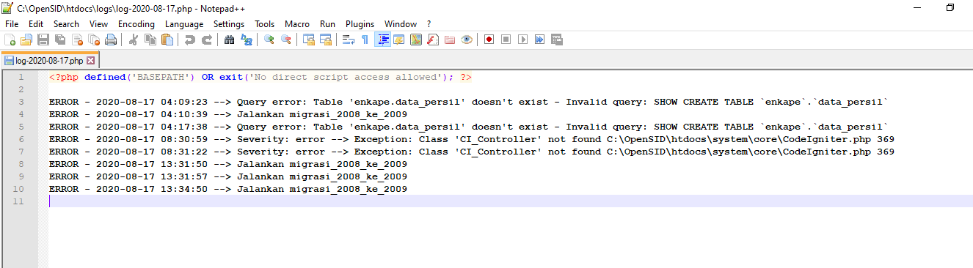The height and width of the screenshot is (268, 973).
Task: Click line number 1 in the margin
Action: 21,77
